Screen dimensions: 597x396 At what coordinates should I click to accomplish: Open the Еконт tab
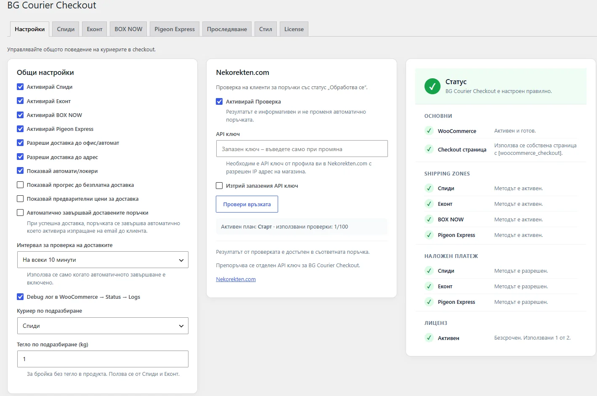pos(95,29)
